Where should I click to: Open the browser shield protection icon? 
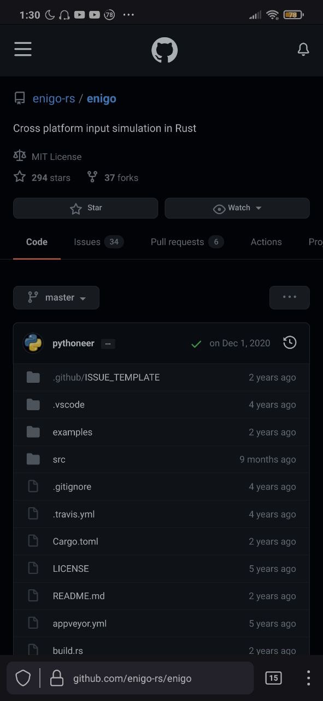coord(23,678)
